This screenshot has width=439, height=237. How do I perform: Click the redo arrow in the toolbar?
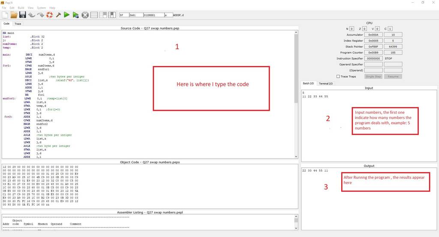point(40,15)
